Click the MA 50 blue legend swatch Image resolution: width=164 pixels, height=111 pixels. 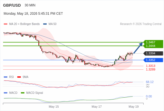point(45,24)
